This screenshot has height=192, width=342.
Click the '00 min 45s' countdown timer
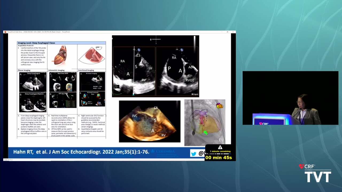pyautogui.click(x=219, y=158)
